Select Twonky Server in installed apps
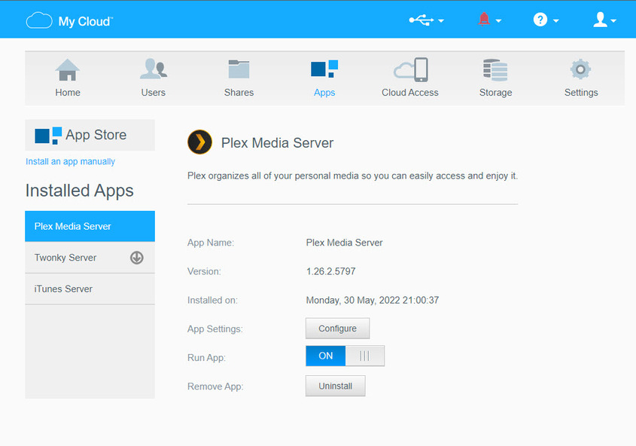 tap(90, 258)
